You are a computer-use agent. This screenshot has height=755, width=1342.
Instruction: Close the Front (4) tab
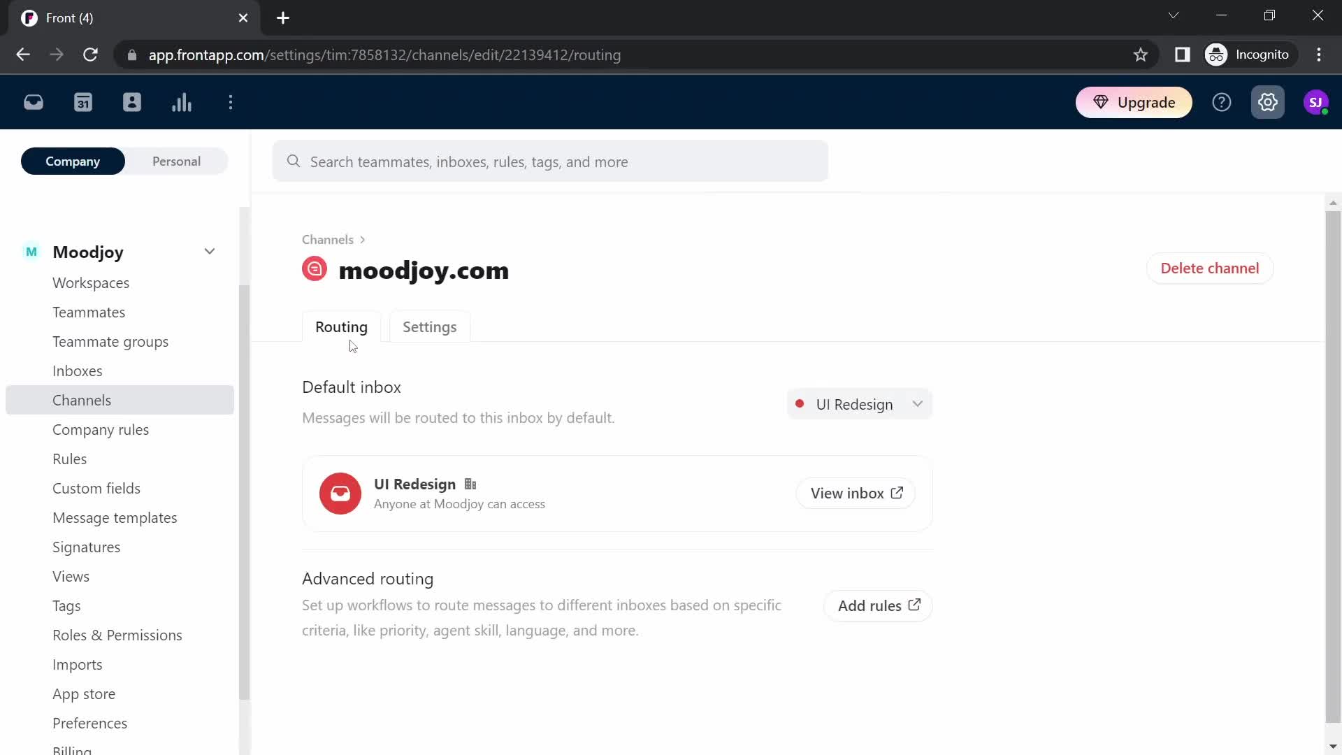click(x=243, y=18)
